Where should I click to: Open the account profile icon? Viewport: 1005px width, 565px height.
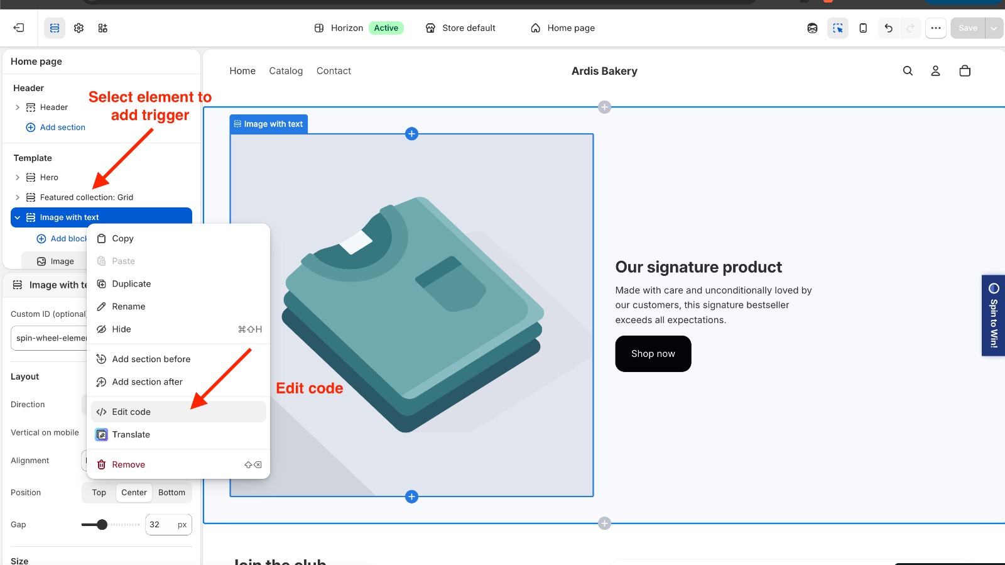click(x=935, y=71)
